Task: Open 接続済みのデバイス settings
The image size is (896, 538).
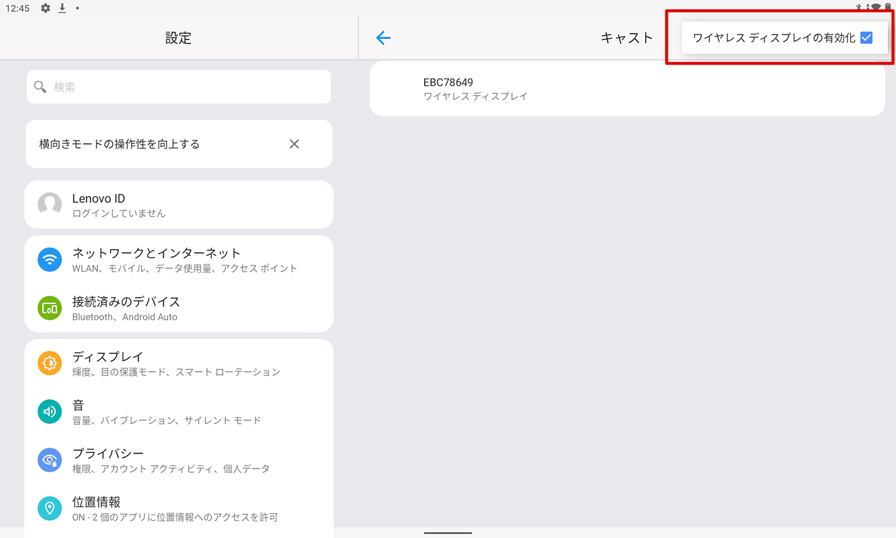Action: [x=179, y=308]
